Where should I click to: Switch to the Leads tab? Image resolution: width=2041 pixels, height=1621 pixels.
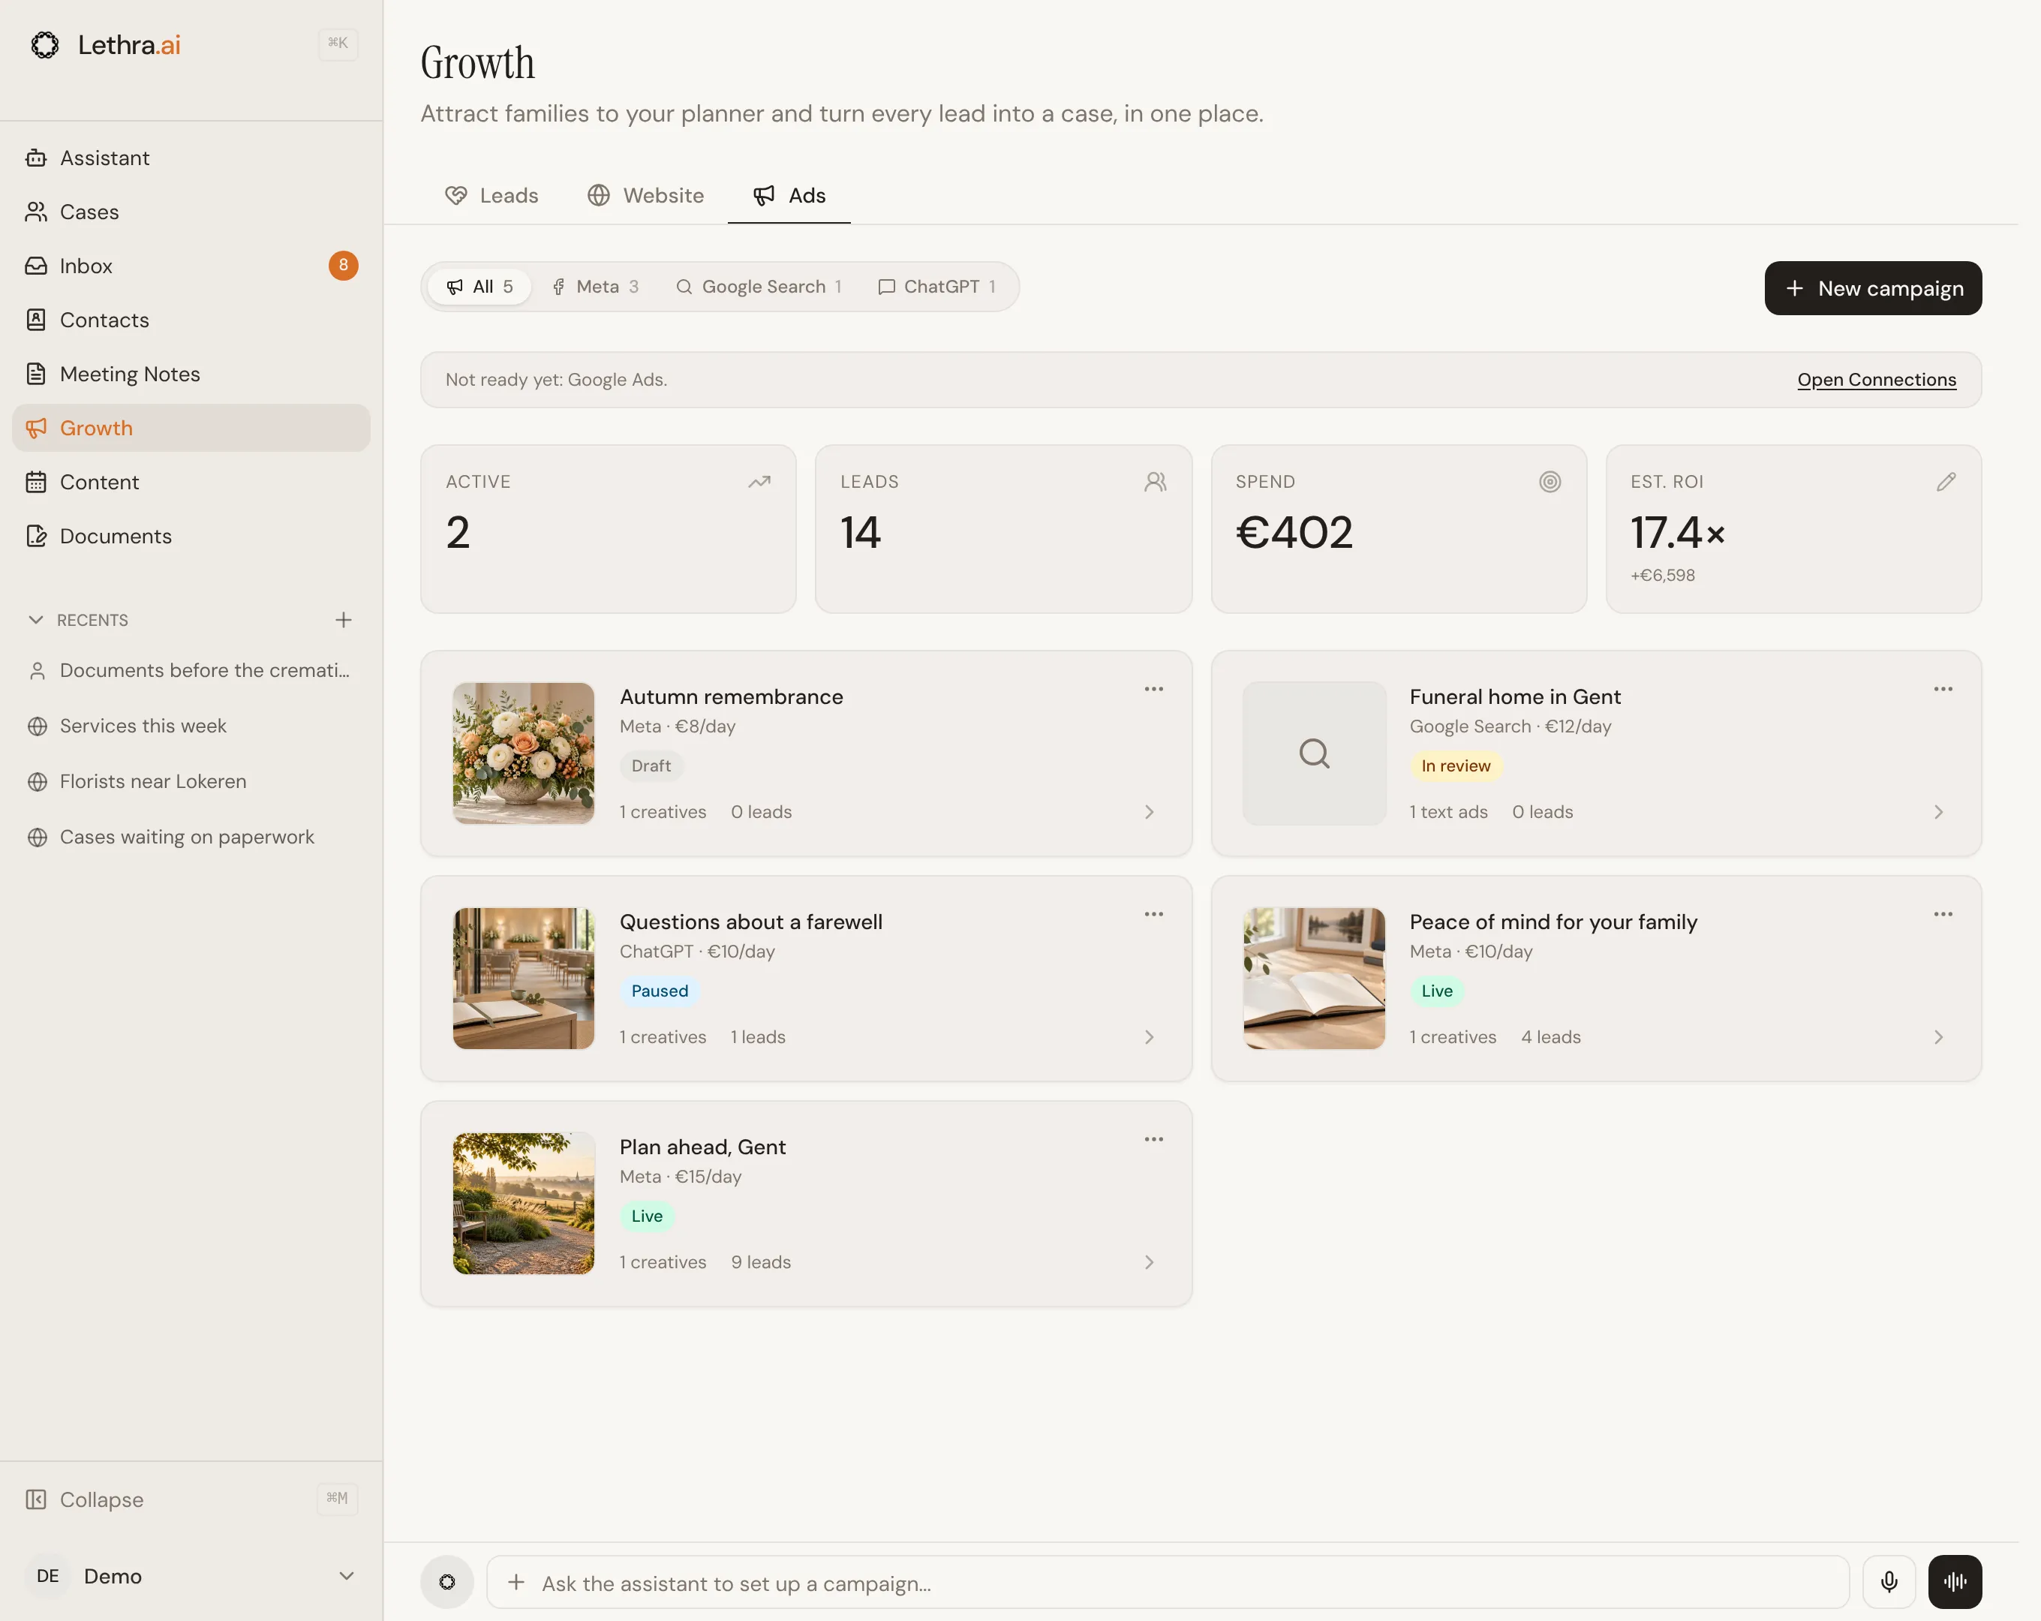[x=491, y=196]
